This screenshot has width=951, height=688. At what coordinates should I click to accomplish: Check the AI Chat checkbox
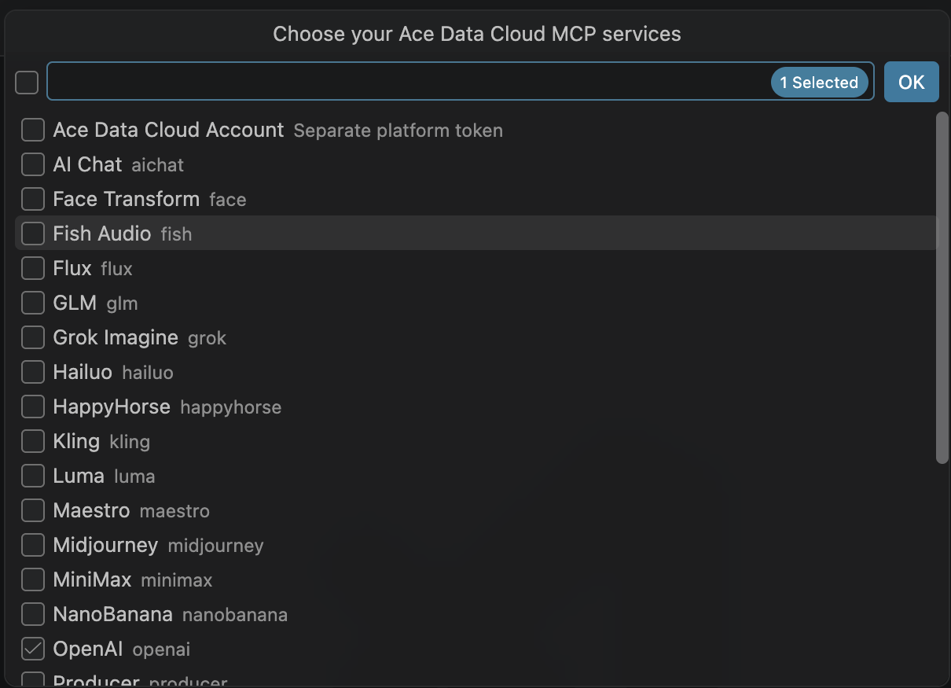coord(32,164)
